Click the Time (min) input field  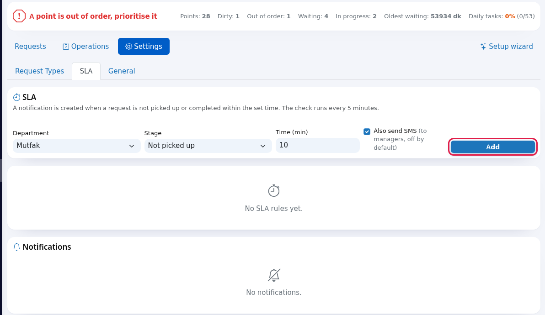click(x=318, y=145)
